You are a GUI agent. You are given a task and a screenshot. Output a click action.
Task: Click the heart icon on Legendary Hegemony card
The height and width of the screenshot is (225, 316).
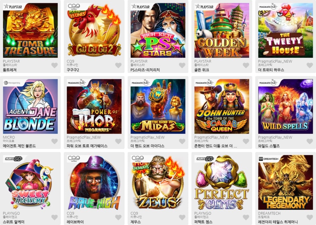[x=310, y=217]
